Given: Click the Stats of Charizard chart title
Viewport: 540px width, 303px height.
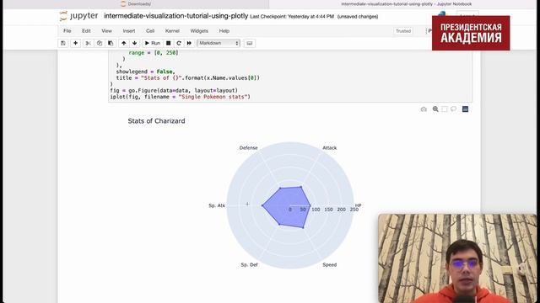Looking at the screenshot, I should (156, 121).
